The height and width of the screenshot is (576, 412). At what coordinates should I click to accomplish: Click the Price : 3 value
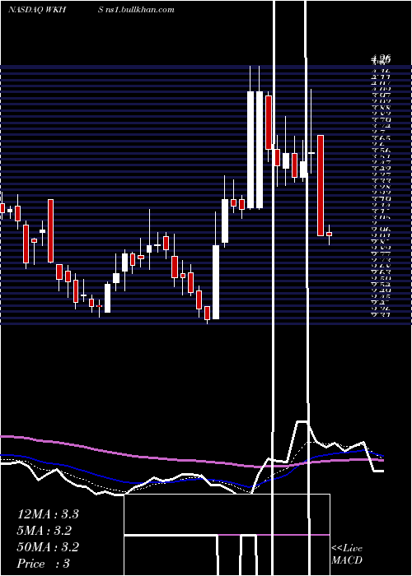pyautogui.click(x=44, y=564)
